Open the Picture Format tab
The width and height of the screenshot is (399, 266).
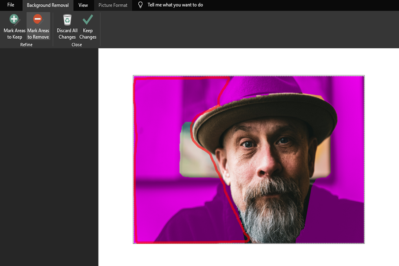point(112,5)
